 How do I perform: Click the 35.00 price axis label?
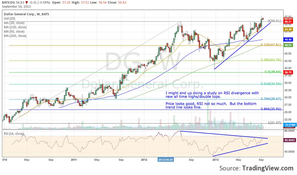(x=288, y=83)
